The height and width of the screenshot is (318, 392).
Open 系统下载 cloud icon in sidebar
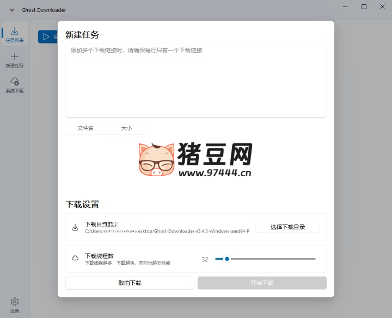click(x=15, y=85)
